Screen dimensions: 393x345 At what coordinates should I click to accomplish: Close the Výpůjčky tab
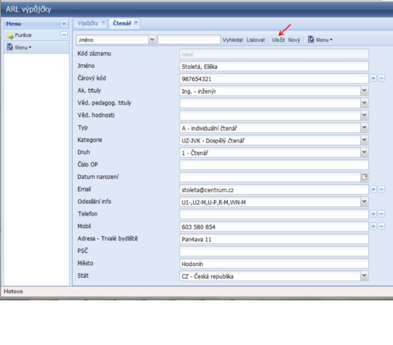point(103,23)
